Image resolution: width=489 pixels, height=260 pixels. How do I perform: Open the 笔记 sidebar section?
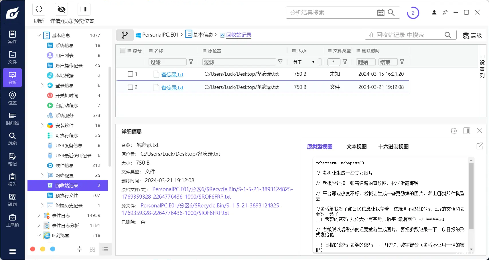click(12, 159)
